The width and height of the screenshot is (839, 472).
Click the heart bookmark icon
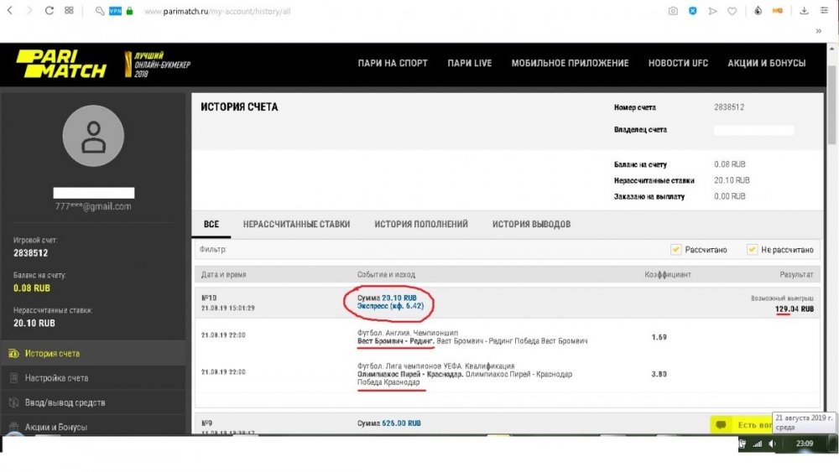point(732,11)
